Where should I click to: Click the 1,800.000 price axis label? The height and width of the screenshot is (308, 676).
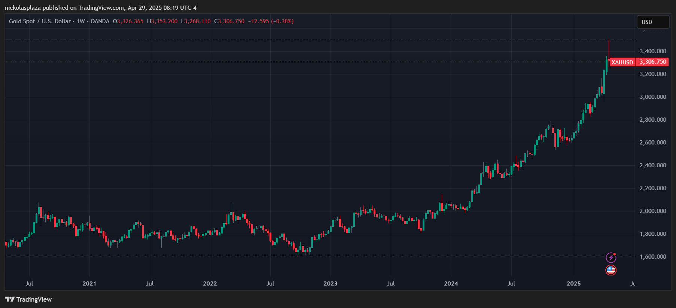tap(653, 234)
